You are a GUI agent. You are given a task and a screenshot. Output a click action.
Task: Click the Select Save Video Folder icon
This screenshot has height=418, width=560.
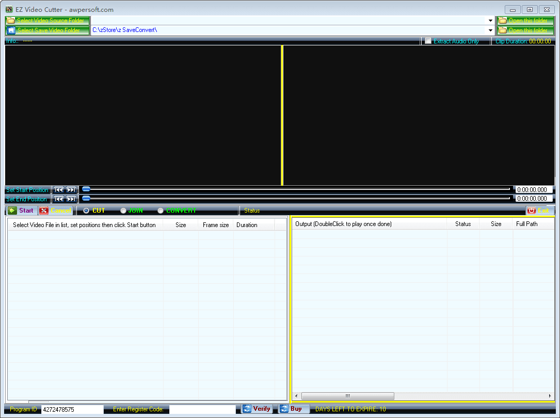(x=10, y=30)
